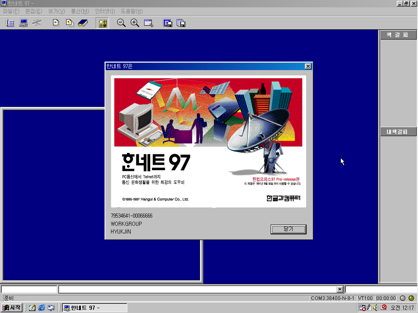Click the small input field at bottom left
The width and height of the screenshot is (418, 313).
tap(29, 289)
